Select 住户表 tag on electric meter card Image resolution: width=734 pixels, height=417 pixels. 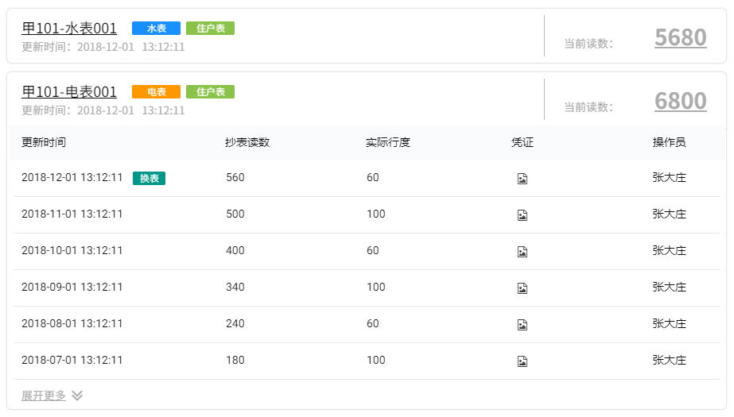tap(210, 92)
